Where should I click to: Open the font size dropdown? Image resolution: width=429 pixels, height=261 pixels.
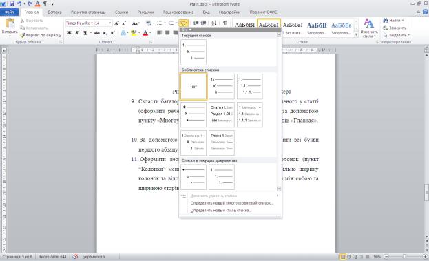[110, 23]
